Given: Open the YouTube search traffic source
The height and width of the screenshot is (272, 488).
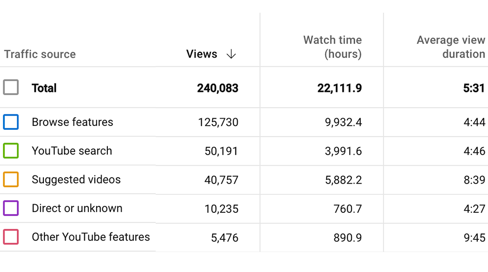Looking at the screenshot, I should tap(72, 151).
